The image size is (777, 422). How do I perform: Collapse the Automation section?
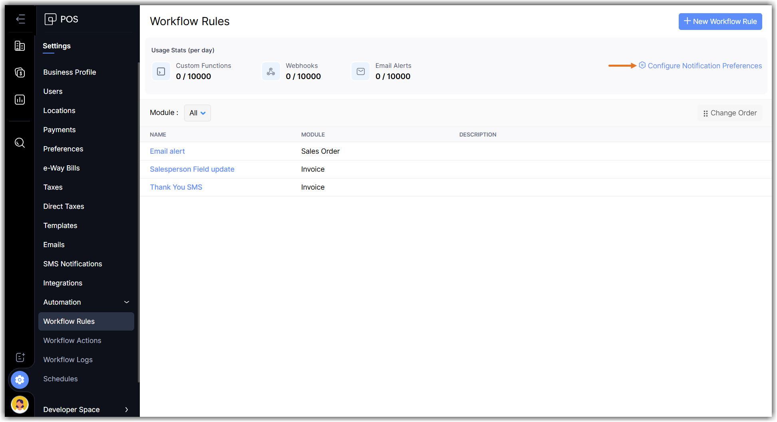[127, 302]
